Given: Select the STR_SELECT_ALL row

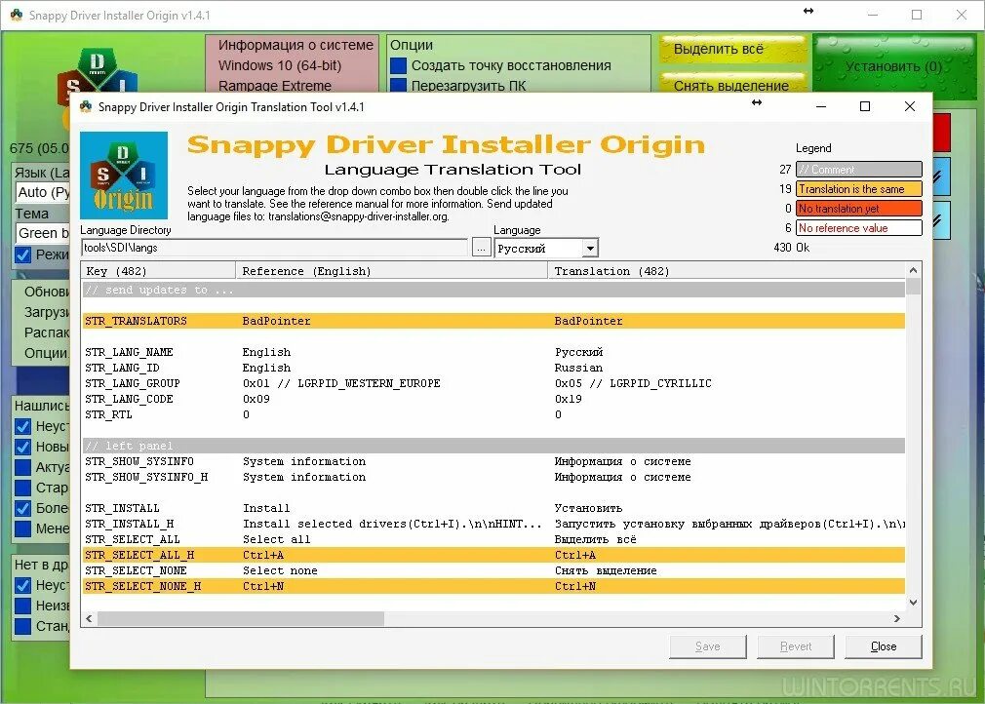Looking at the screenshot, I should coord(493,539).
